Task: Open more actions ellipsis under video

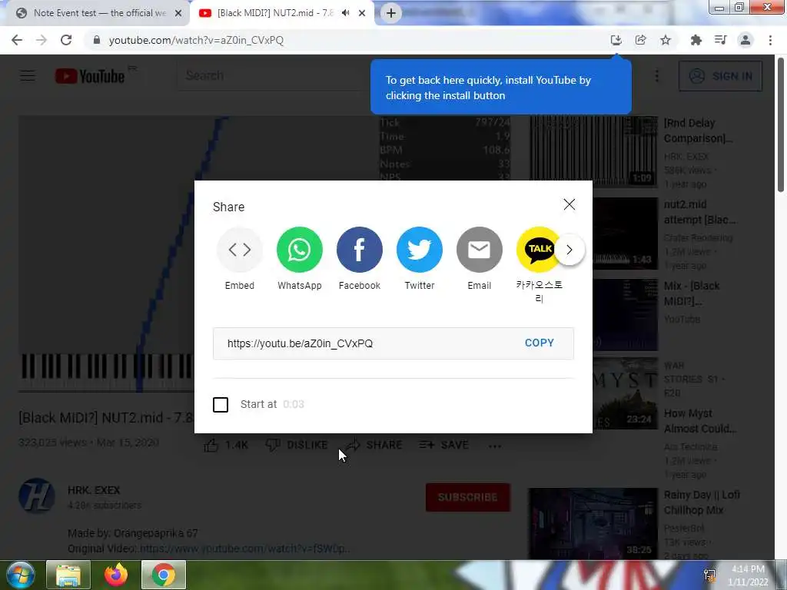Action: point(495,446)
